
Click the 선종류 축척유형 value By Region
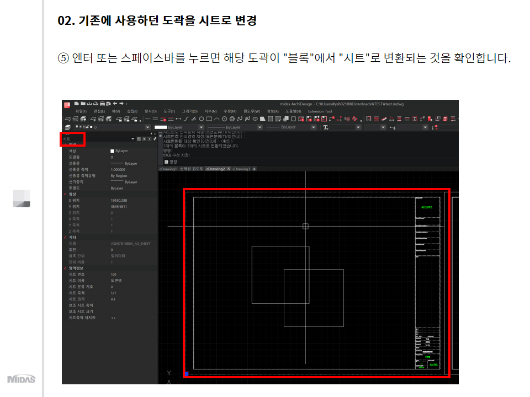click(119, 176)
